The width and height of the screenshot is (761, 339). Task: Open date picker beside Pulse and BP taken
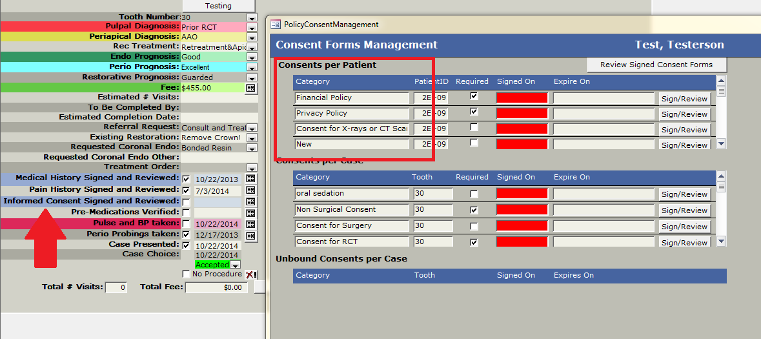251,224
